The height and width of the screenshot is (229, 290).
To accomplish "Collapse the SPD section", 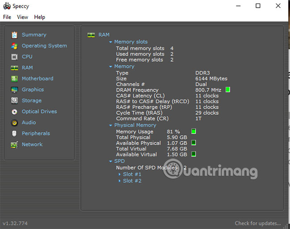I will coord(110,161).
